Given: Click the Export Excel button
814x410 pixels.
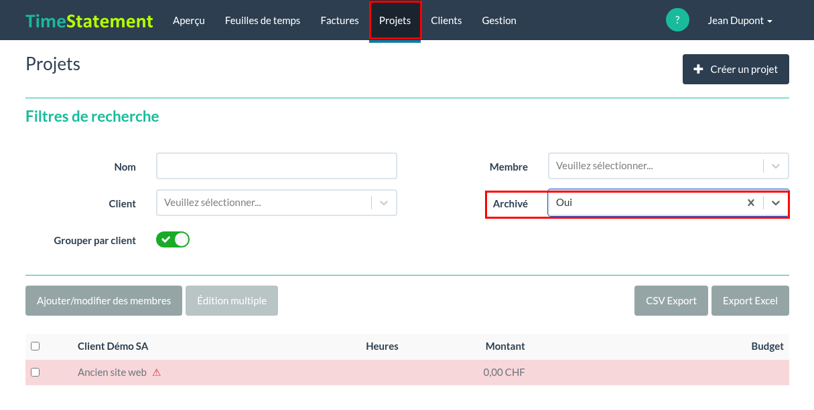Looking at the screenshot, I should (750, 301).
